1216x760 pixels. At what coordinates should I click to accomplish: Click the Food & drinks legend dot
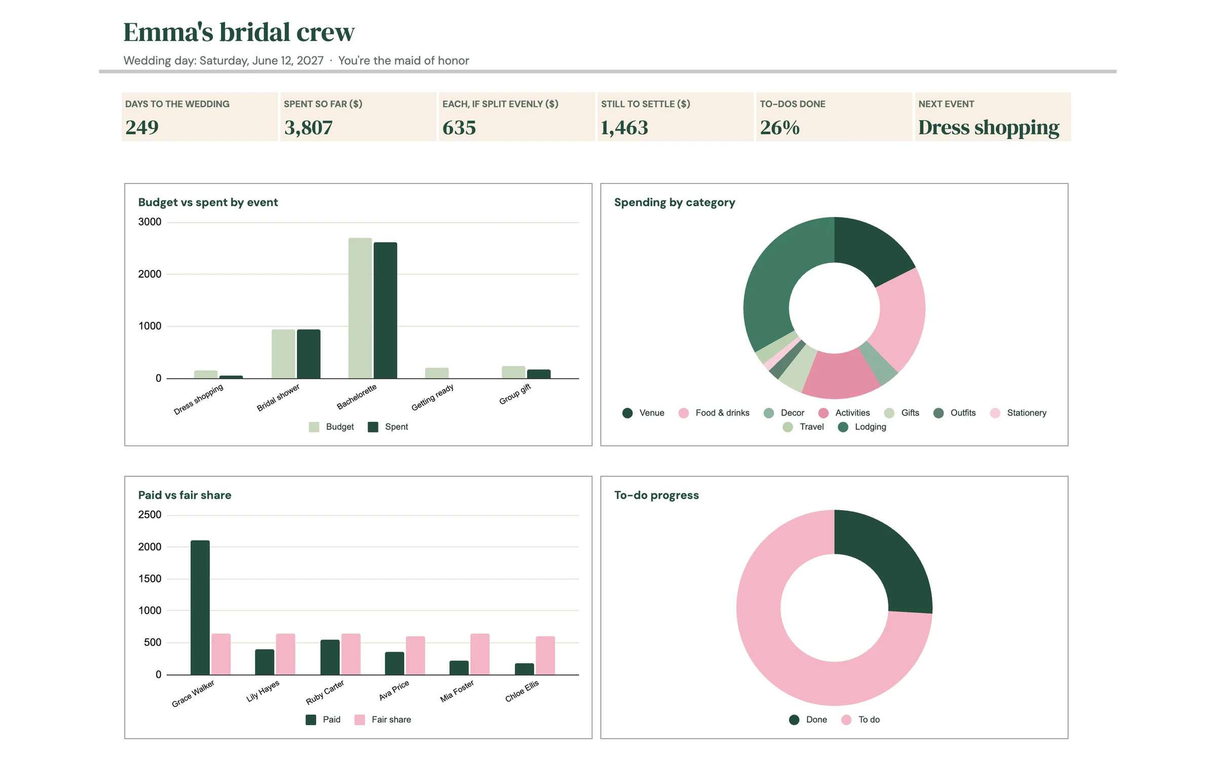pyautogui.click(x=683, y=413)
